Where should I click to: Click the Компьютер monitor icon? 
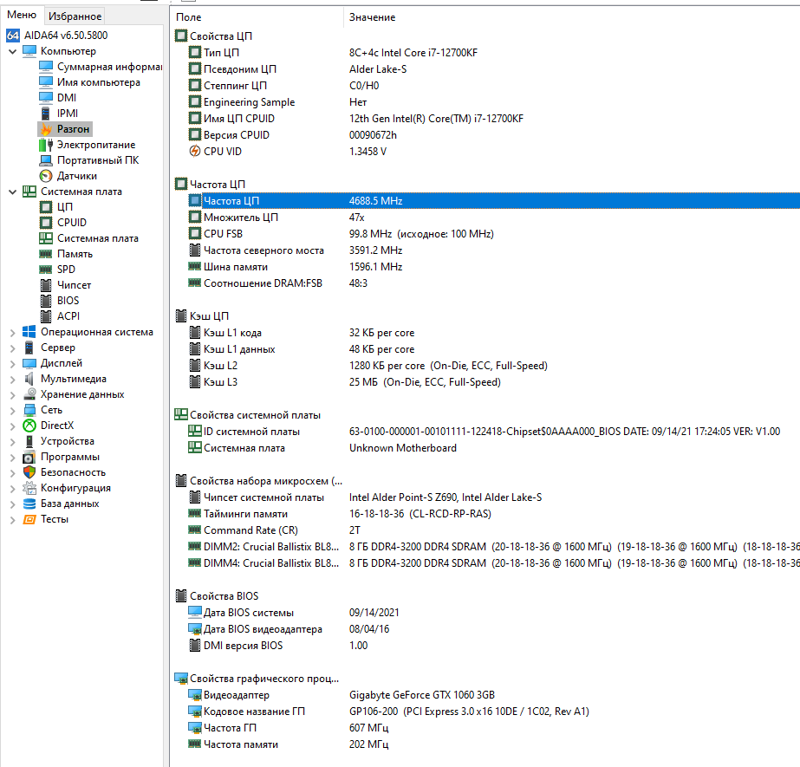click(29, 51)
